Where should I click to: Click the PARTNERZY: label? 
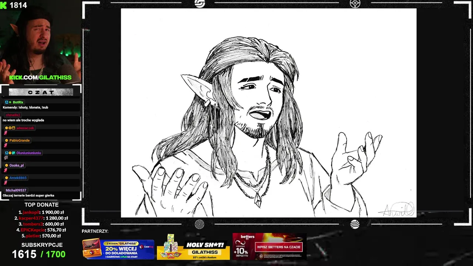click(95, 231)
